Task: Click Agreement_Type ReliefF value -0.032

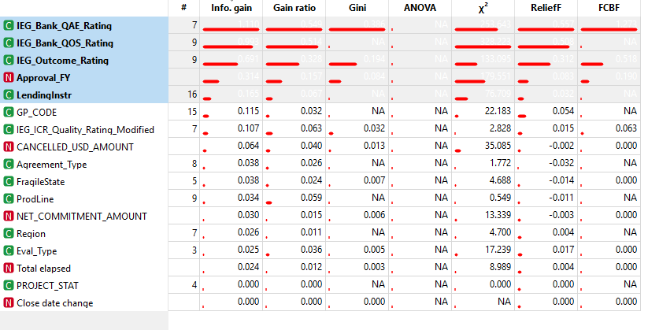Action: [x=561, y=163]
